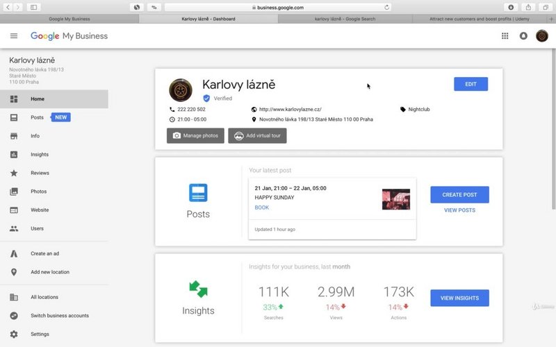The width and height of the screenshot is (556, 347).
Task: Click the business.google.com address bar
Action: point(278,7)
